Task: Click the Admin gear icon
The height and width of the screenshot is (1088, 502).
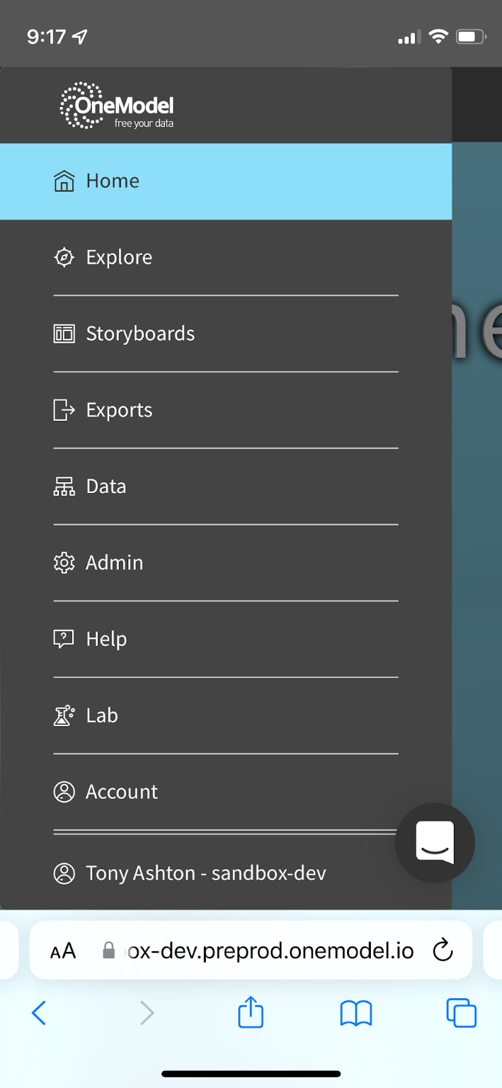Action: pyautogui.click(x=64, y=563)
